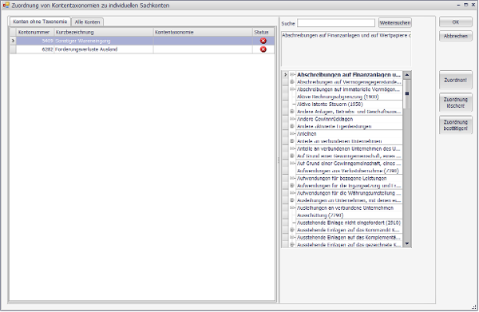Click the taxonomy list scroll up arrow

point(406,75)
